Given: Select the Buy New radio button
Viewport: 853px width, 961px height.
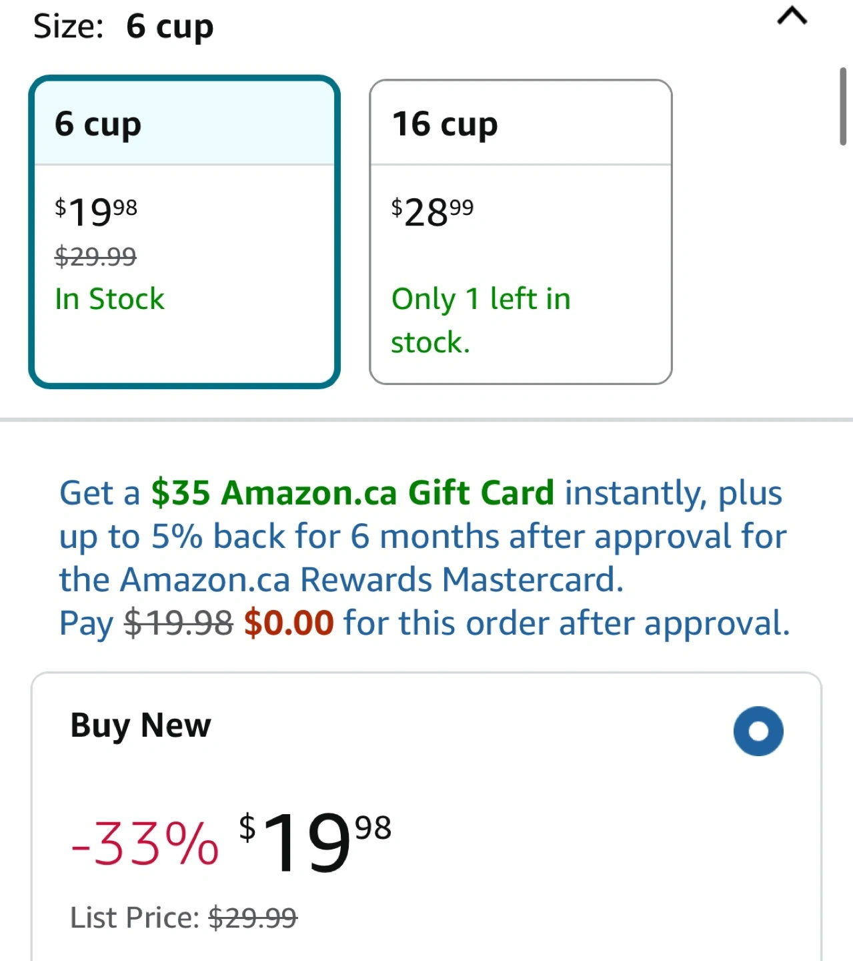Looking at the screenshot, I should (758, 731).
